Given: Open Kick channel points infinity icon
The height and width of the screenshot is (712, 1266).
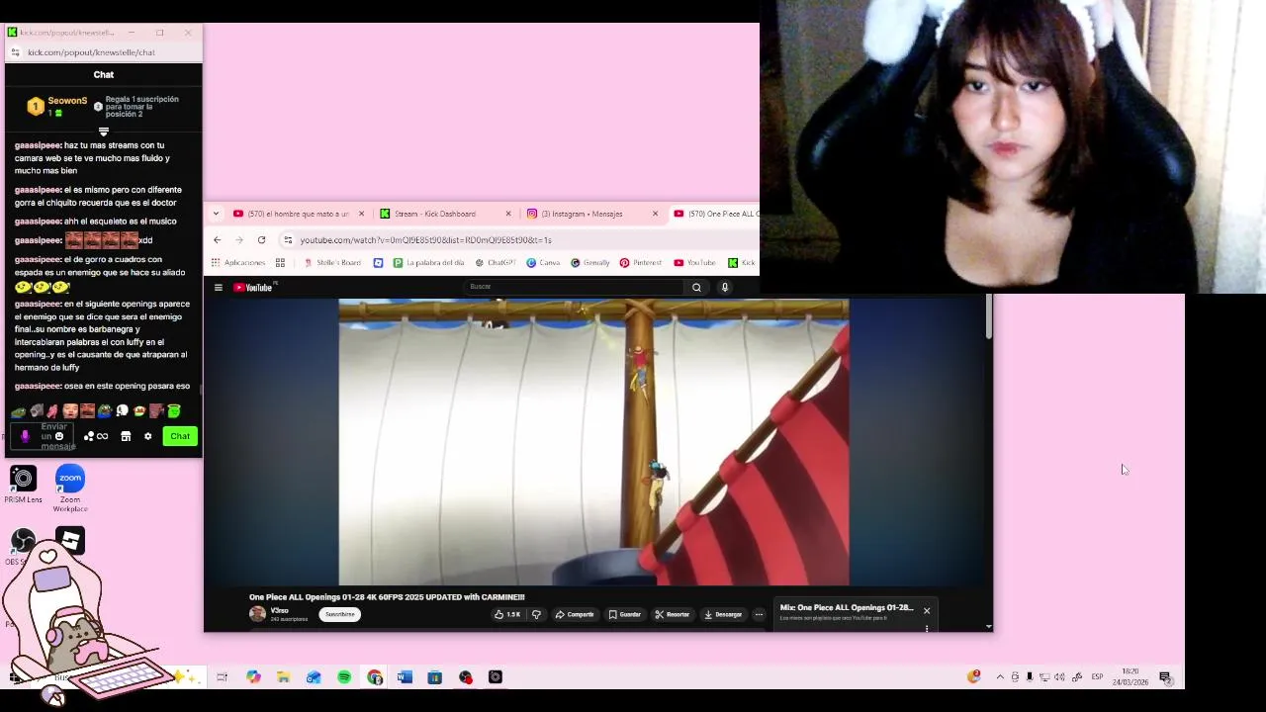Looking at the screenshot, I should click(97, 436).
